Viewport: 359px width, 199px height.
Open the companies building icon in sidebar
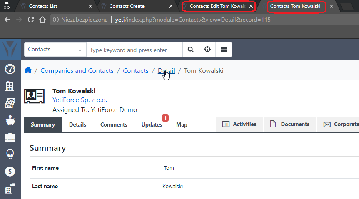point(10,86)
